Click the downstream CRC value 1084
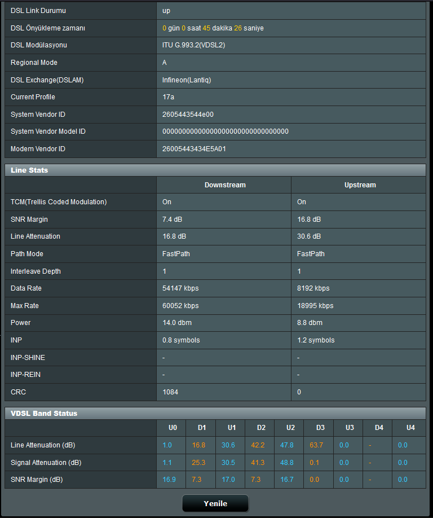Screen dimensions: 433x518 tap(170, 392)
